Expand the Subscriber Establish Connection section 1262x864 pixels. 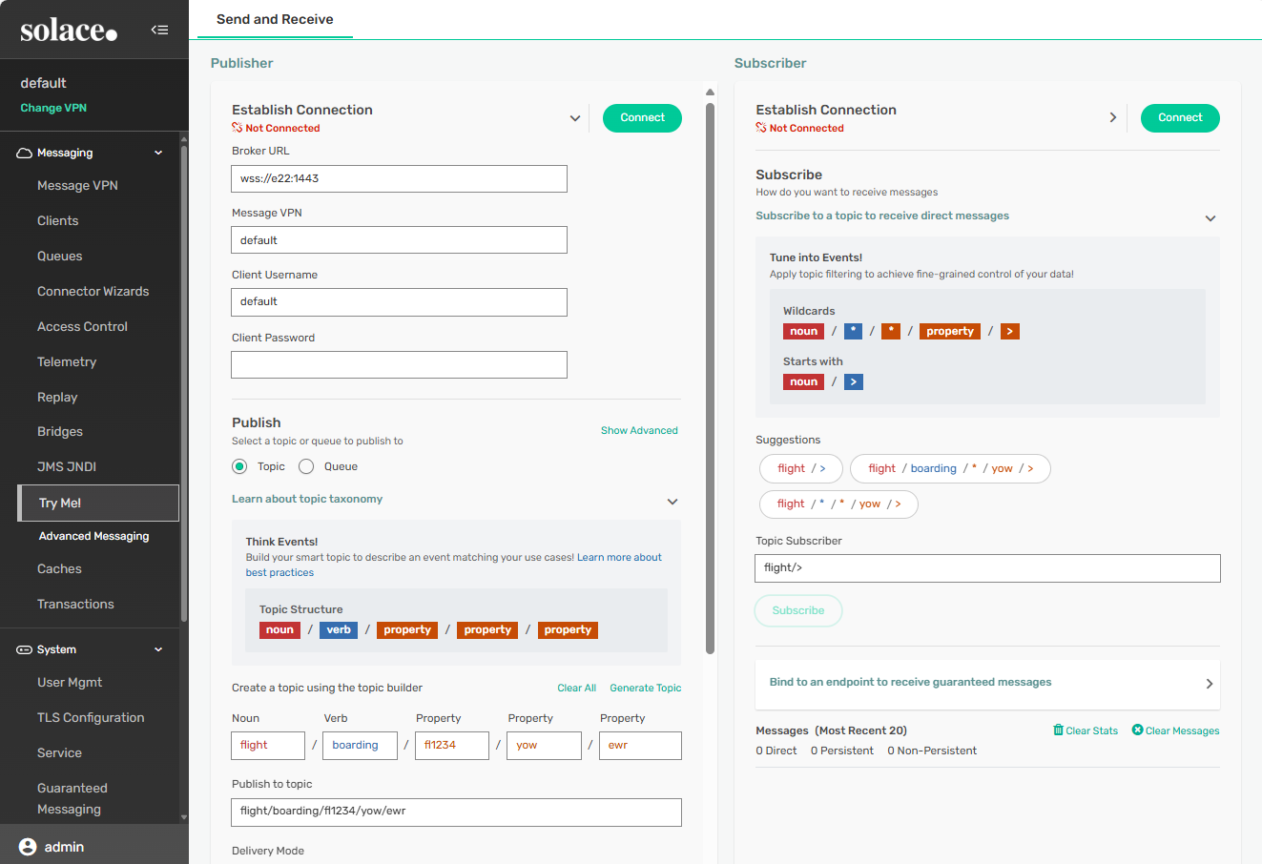(1112, 117)
